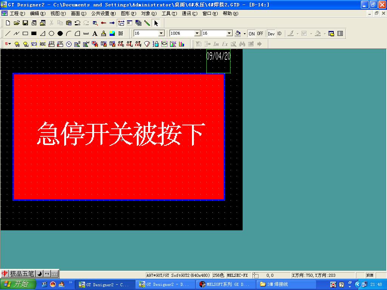Viewport: 387px width, 290px height.
Task: Click the numerical display (123) icon
Action: click(34, 44)
